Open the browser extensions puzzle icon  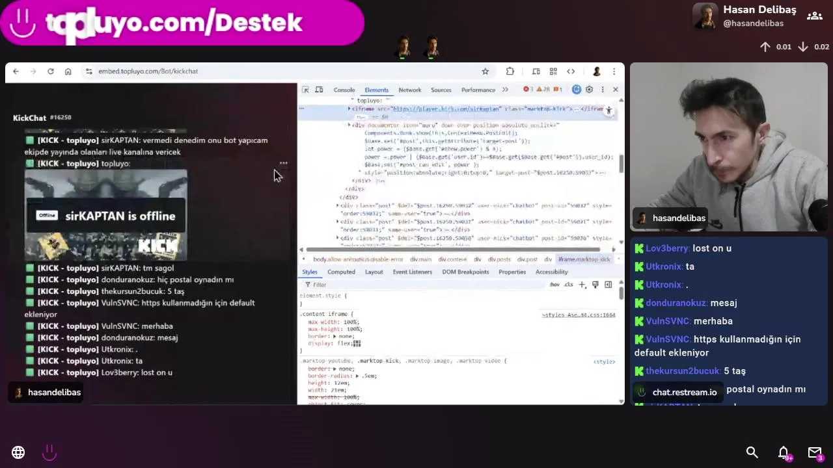pyautogui.click(x=510, y=71)
